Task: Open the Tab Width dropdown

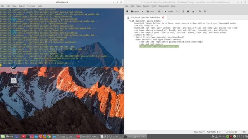Action: coord(214,132)
